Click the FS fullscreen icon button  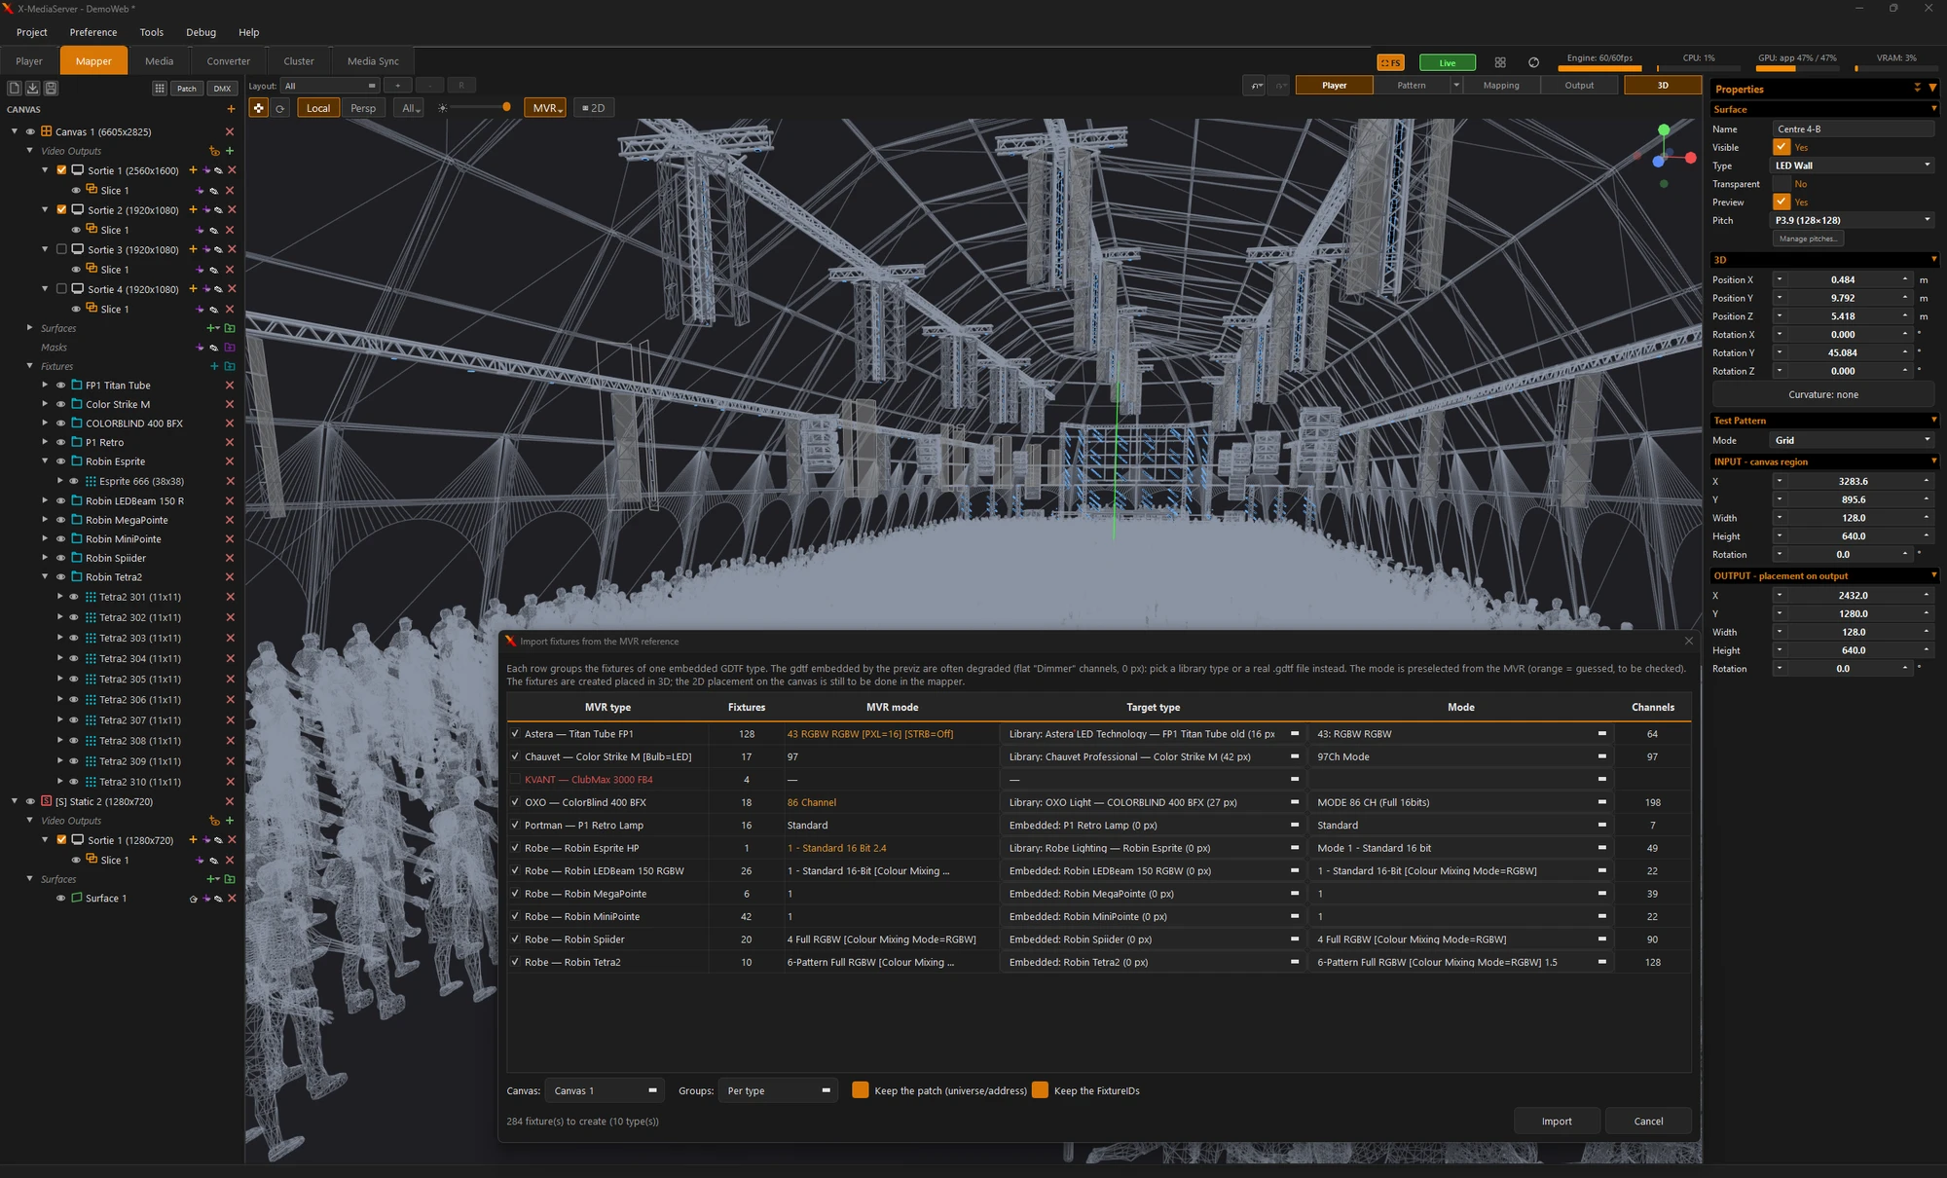click(x=1390, y=62)
